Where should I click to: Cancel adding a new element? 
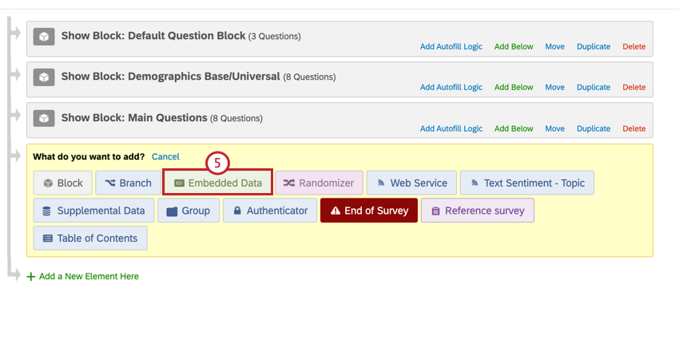(165, 157)
